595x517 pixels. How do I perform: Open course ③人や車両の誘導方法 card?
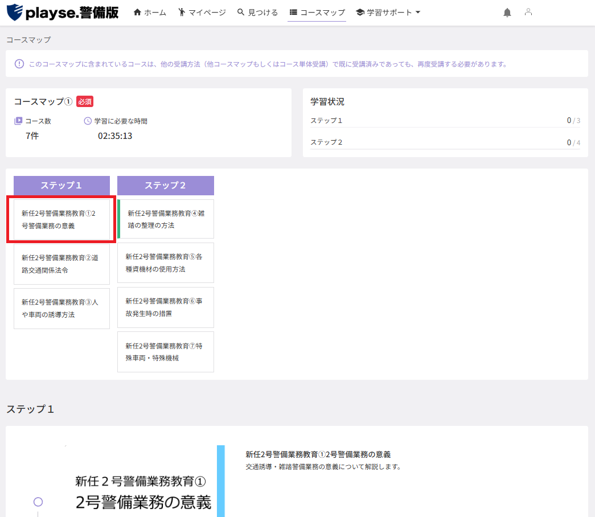click(61, 308)
